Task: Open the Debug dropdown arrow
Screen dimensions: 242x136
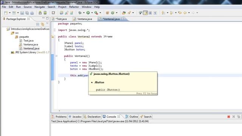Action: point(84,13)
